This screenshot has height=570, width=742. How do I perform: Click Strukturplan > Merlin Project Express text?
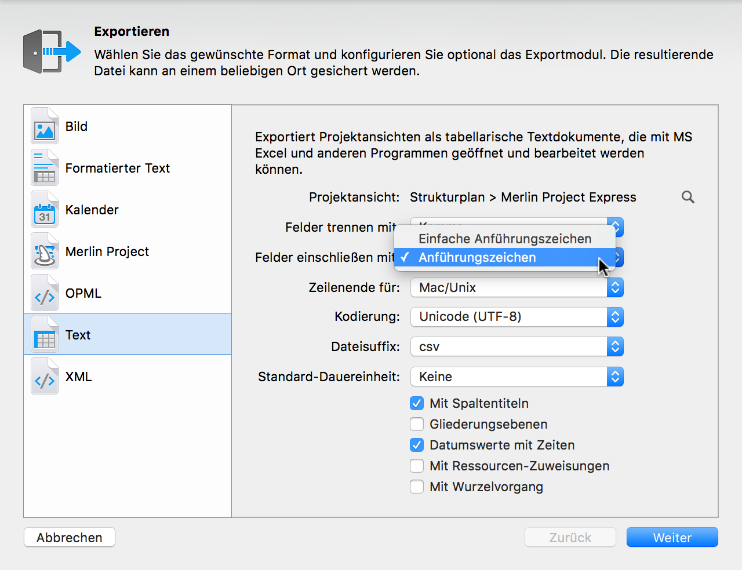tap(523, 197)
